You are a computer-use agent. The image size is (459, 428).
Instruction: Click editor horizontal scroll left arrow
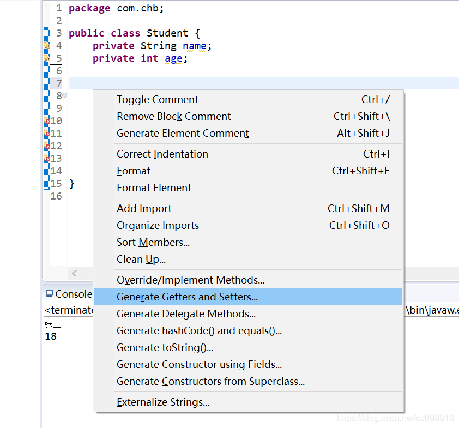74,273
